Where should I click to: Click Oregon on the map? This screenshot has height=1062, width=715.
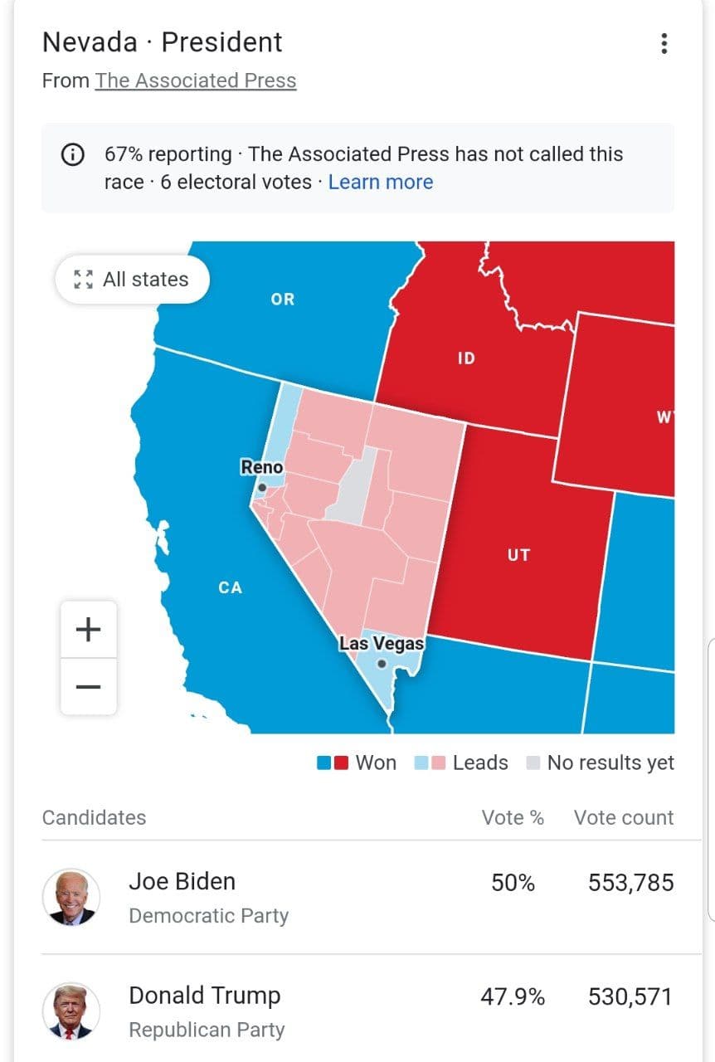283,300
